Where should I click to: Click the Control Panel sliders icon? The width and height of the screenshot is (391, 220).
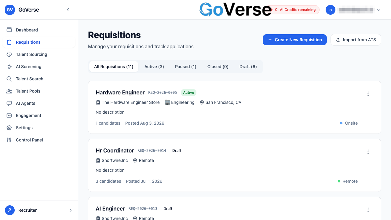[x=9, y=140]
